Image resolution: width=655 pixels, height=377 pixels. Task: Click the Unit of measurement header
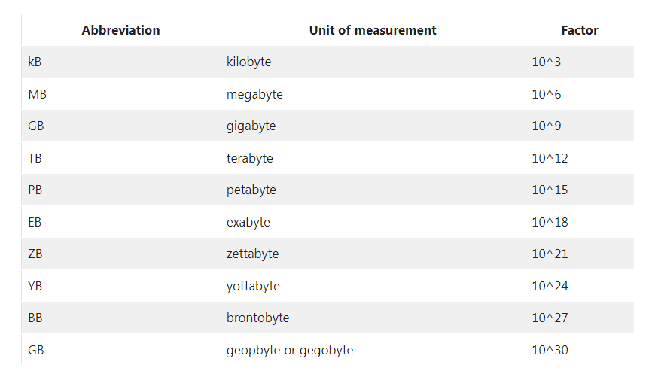pos(373,30)
